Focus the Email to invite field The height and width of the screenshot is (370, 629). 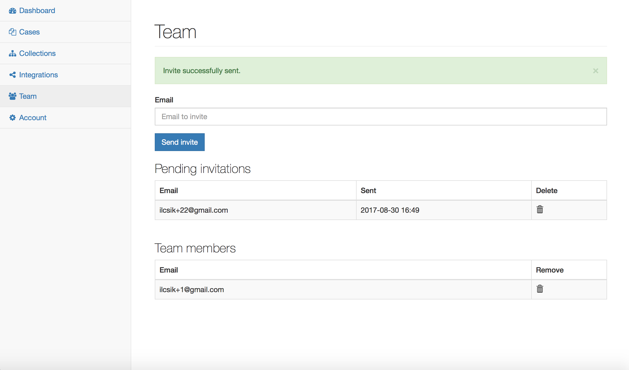(380, 117)
